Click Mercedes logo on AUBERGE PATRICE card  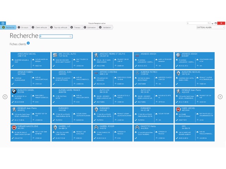(x=137, y=73)
